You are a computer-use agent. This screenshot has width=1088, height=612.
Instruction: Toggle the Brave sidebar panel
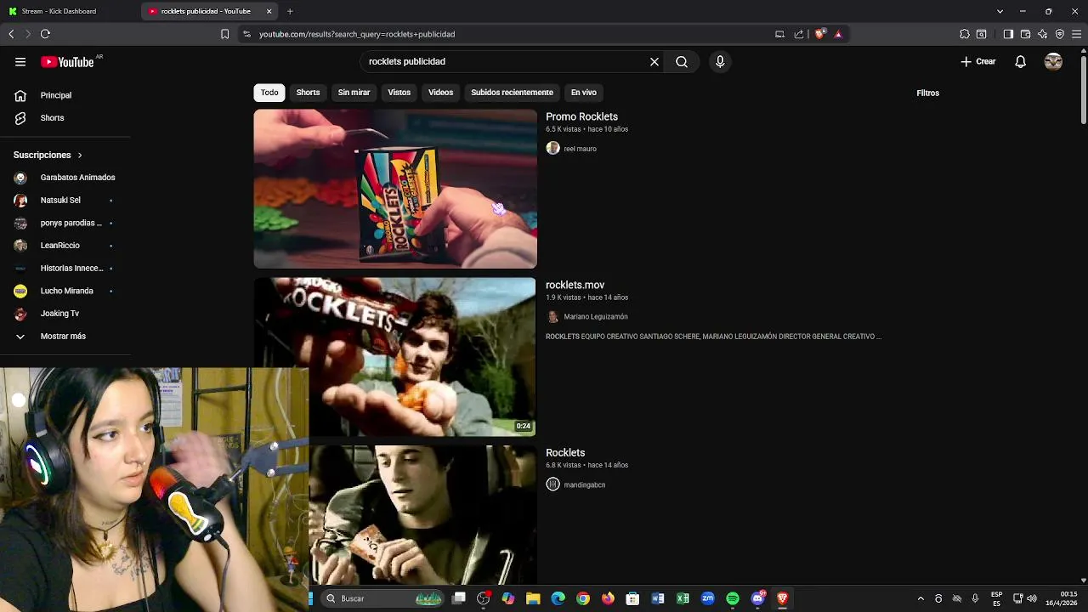tap(1008, 34)
